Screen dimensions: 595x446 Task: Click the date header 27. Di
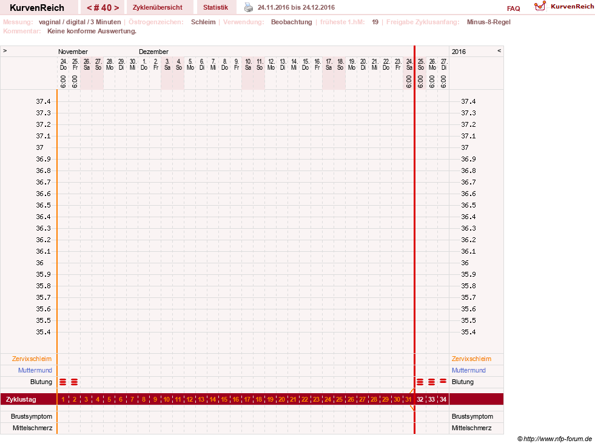[x=444, y=64]
